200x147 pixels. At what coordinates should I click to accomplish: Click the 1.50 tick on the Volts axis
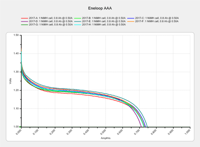(16, 35)
